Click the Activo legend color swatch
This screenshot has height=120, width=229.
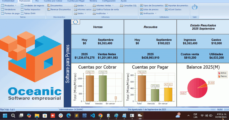219,73
